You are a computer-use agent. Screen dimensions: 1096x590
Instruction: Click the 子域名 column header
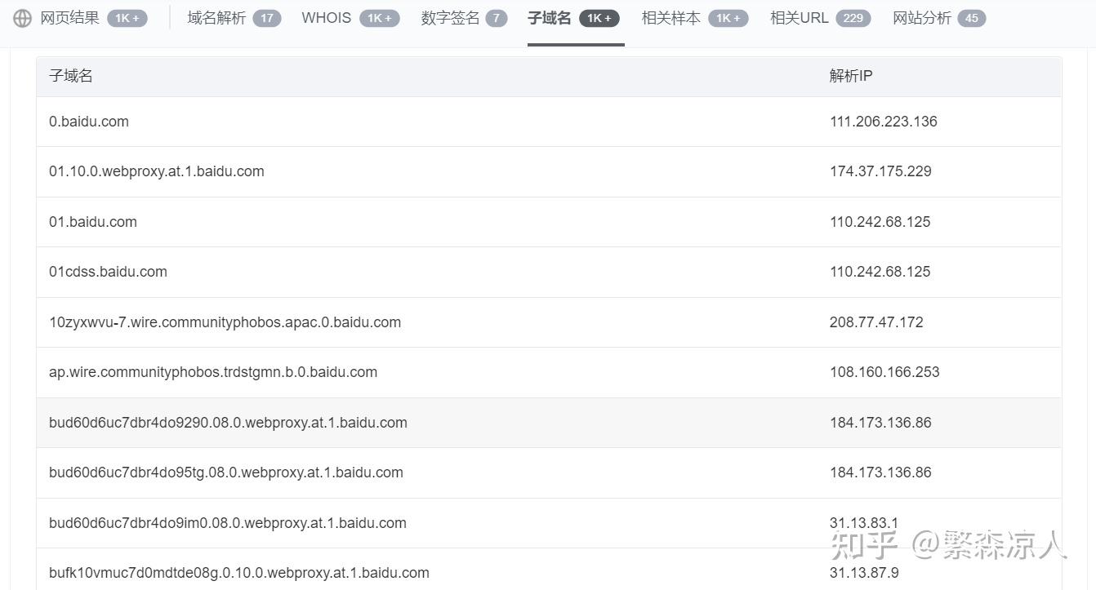pos(71,76)
